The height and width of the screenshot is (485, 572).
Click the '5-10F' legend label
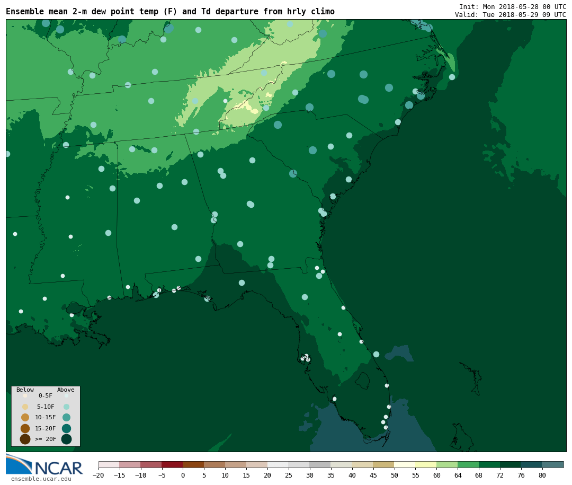click(46, 407)
